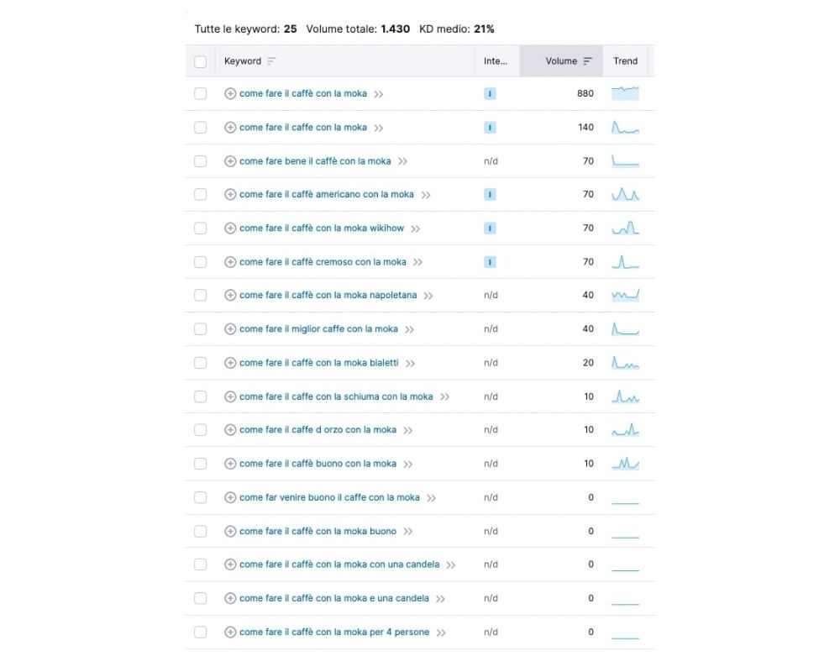Click the intent badge of the 880-volume keyword
The width and height of the screenshot is (840, 672).
pos(490,94)
